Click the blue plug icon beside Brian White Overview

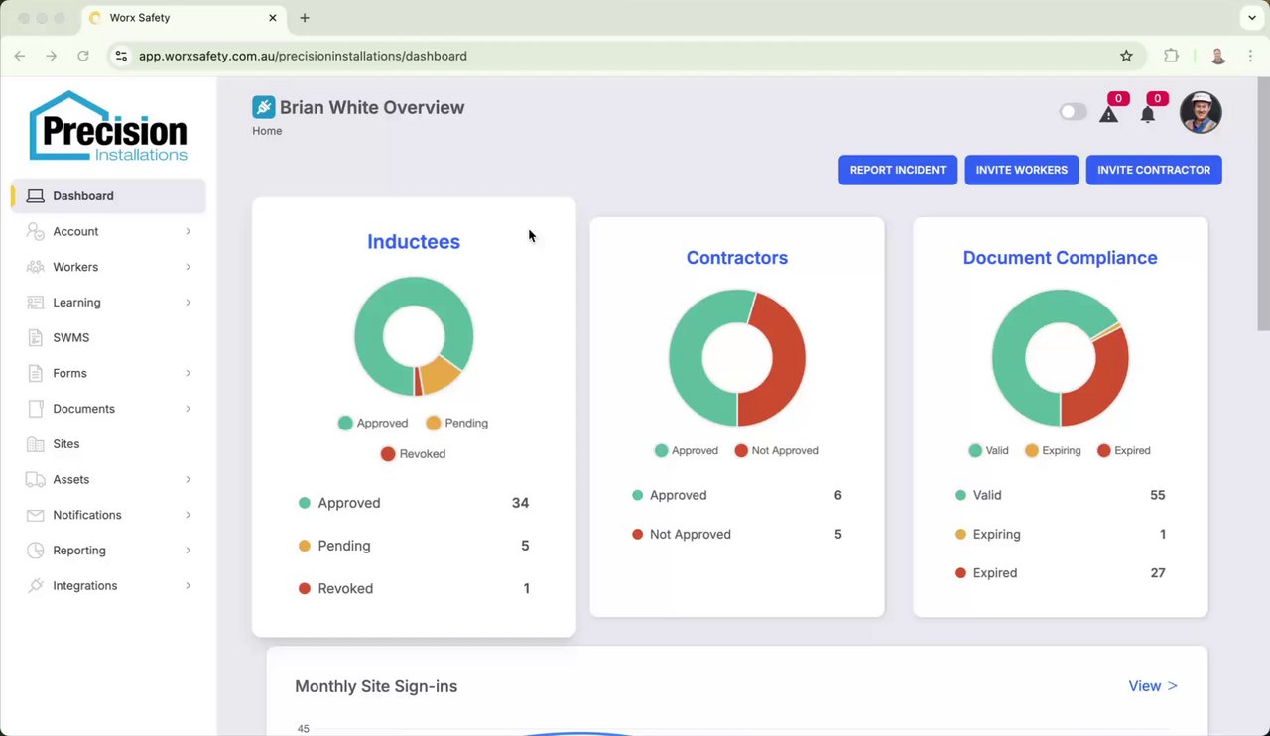point(263,107)
